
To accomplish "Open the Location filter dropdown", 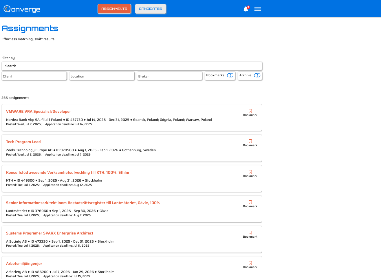I will (102, 76).
